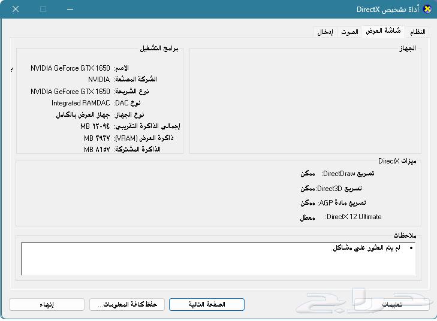Select the إجمالي الذاكرة التقريبي value ١٢٠٩٤ MB
Screen dimensions: 437x321
[95, 126]
